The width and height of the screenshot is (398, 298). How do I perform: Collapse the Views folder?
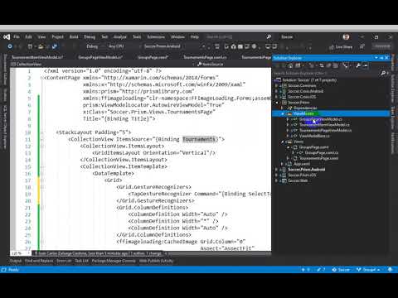point(283,142)
